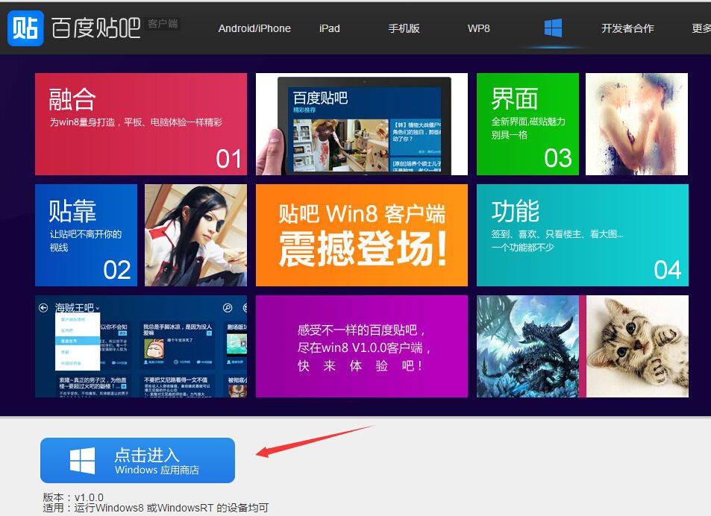The width and height of the screenshot is (711, 516).
Task: Click the blue Baidu Tieba logo icon
Action: pyautogui.click(x=25, y=28)
